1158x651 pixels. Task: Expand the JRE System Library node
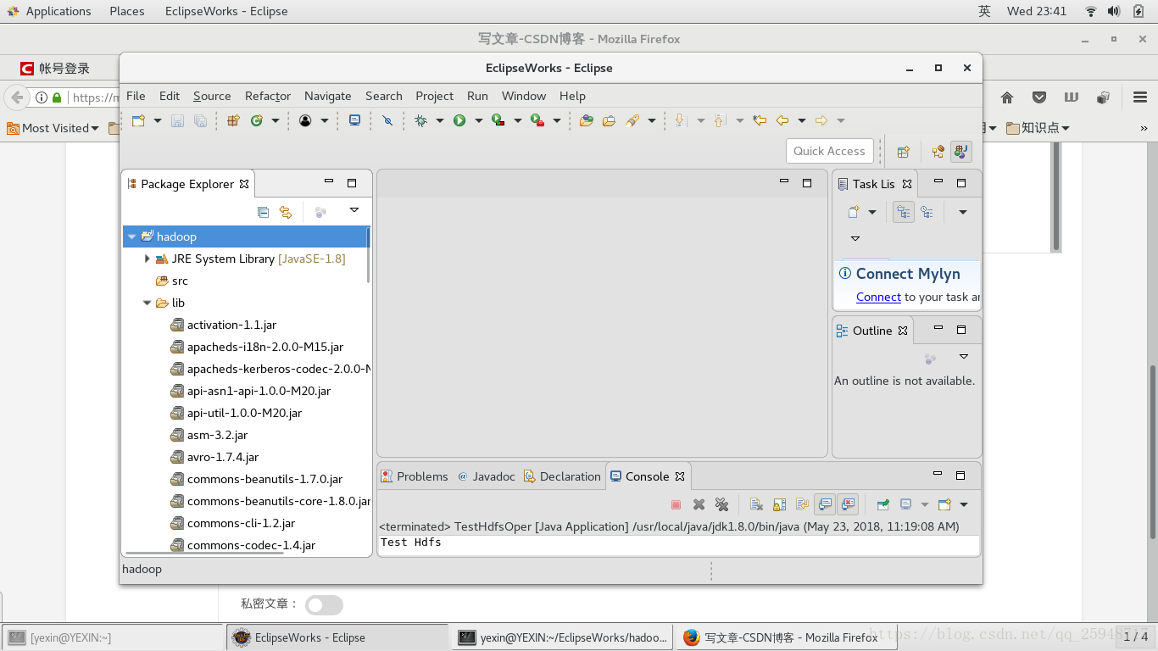point(148,259)
